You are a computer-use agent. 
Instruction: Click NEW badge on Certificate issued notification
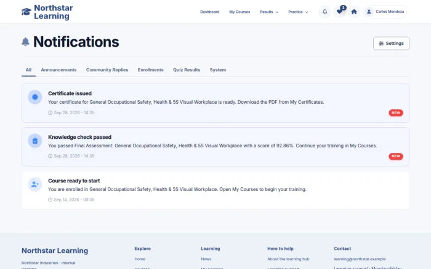coord(396,113)
